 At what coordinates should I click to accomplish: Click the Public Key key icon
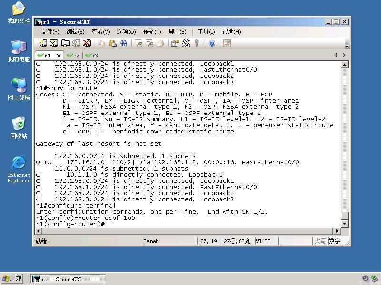[197, 43]
